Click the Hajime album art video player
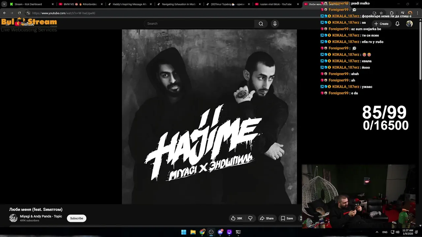 (x=209, y=117)
